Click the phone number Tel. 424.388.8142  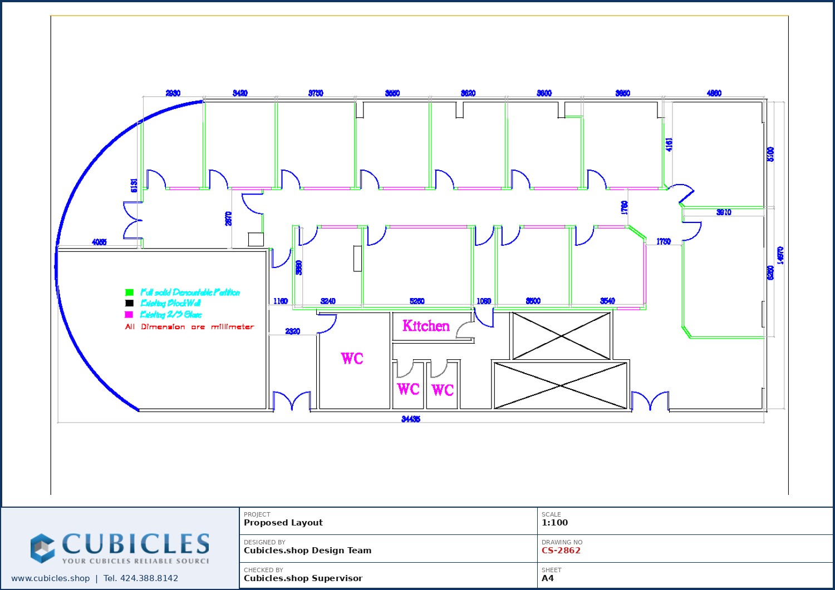tap(141, 578)
